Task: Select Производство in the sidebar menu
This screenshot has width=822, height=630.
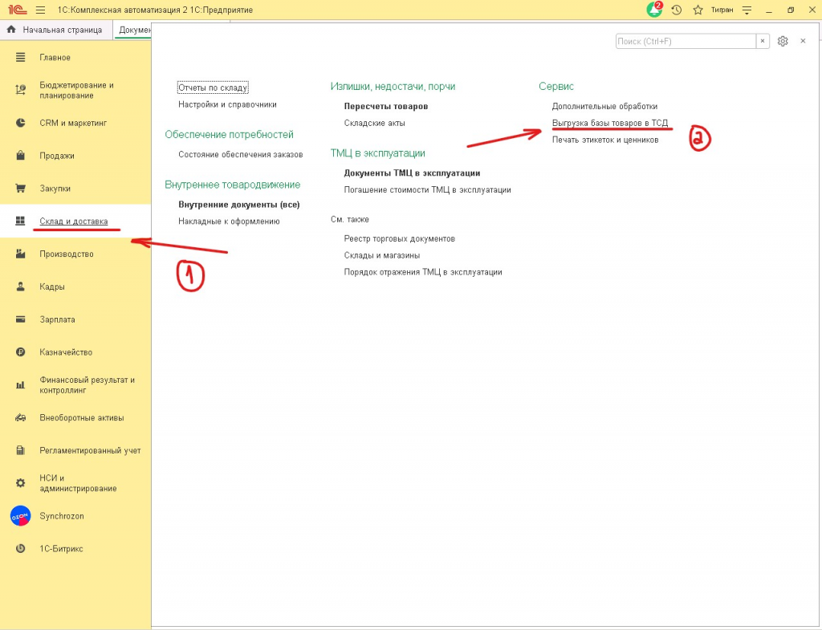Action: (67, 254)
